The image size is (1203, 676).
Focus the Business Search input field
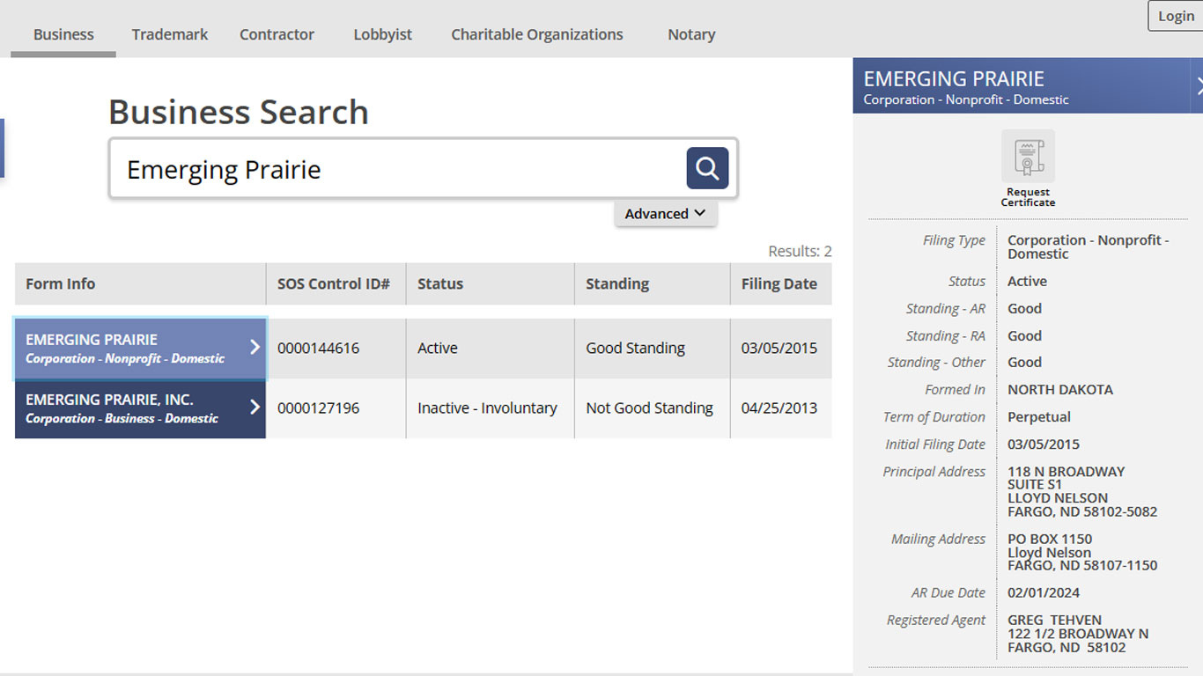coord(396,169)
